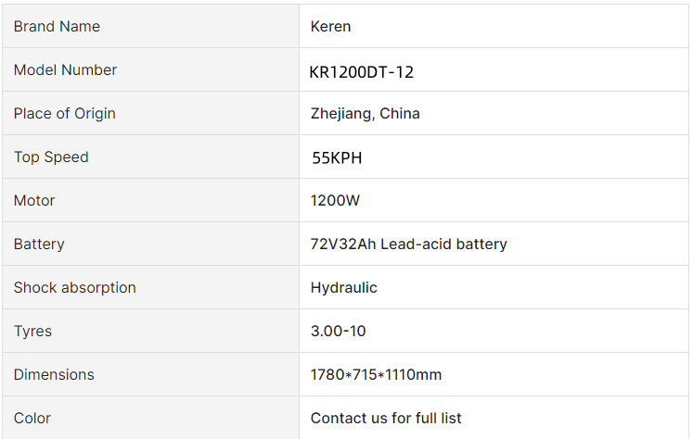Click the Place of Origin label
This screenshot has height=439, width=693.
(65, 113)
